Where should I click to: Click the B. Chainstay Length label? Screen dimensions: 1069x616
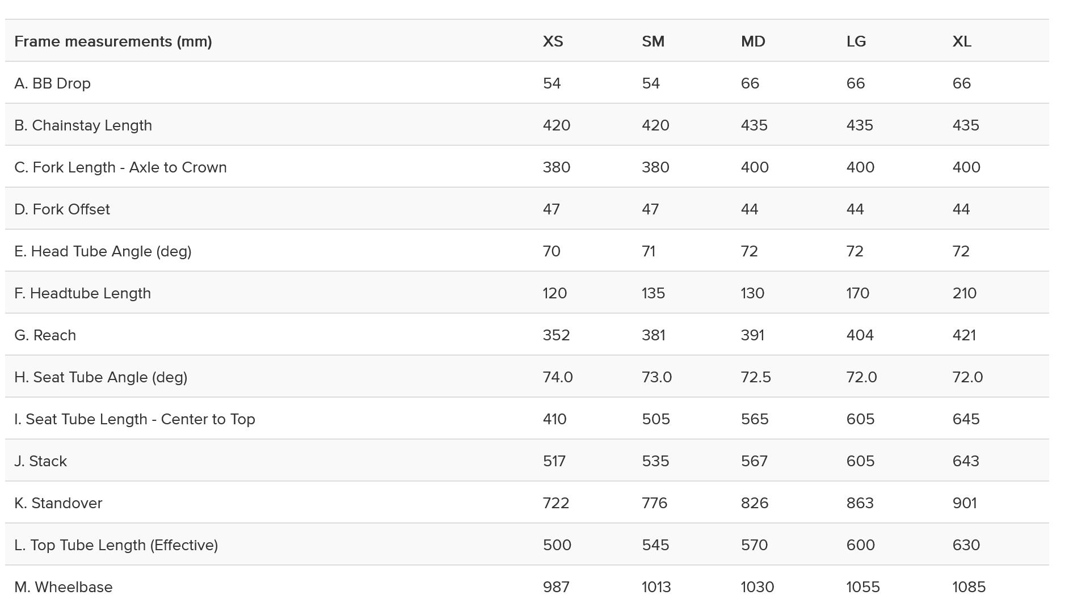(x=83, y=125)
